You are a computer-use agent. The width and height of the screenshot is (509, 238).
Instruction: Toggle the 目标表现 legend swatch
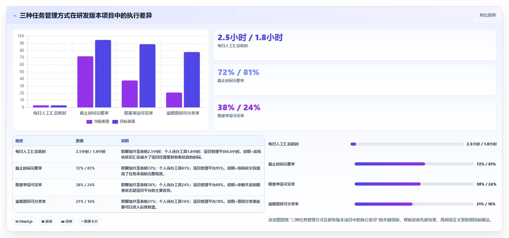point(115,122)
